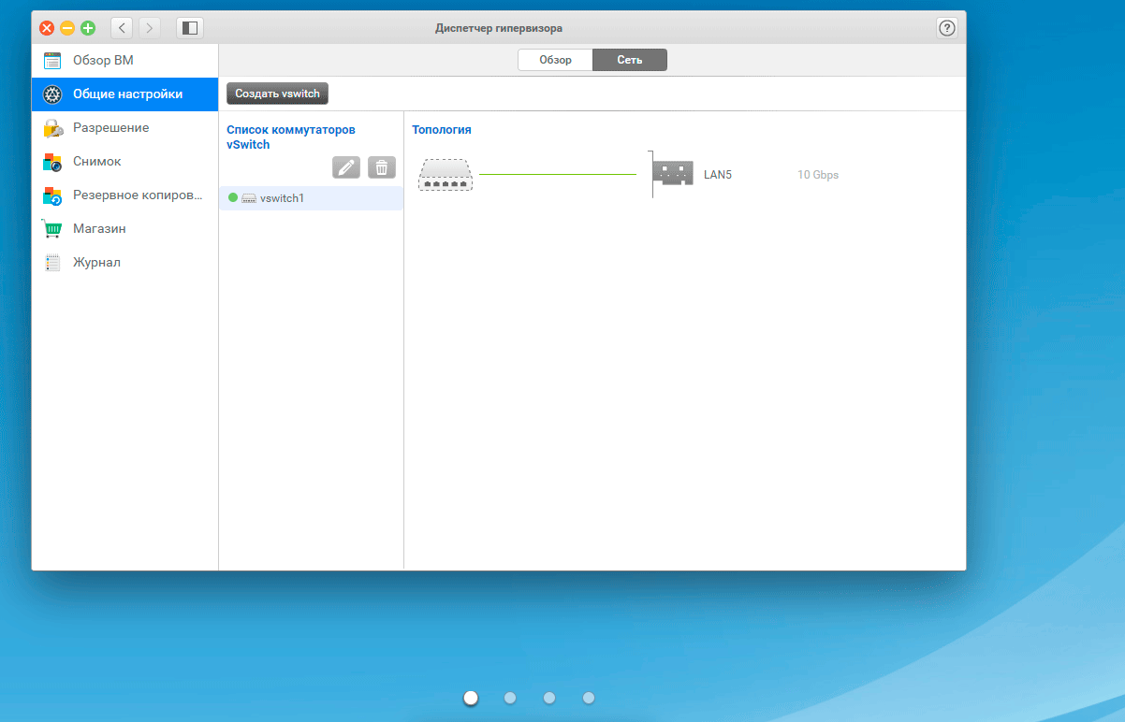Click the Разрешение lock icon
The width and height of the screenshot is (1125, 722).
pos(52,128)
